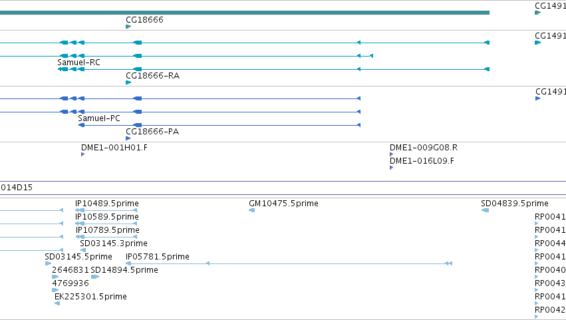
Task: Click the 014D15 clone label
Action: click(17, 188)
